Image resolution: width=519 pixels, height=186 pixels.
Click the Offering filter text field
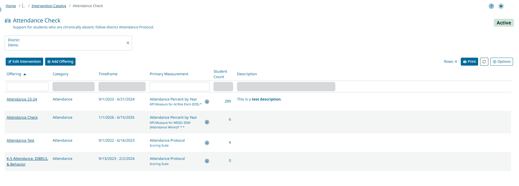tap(28, 87)
